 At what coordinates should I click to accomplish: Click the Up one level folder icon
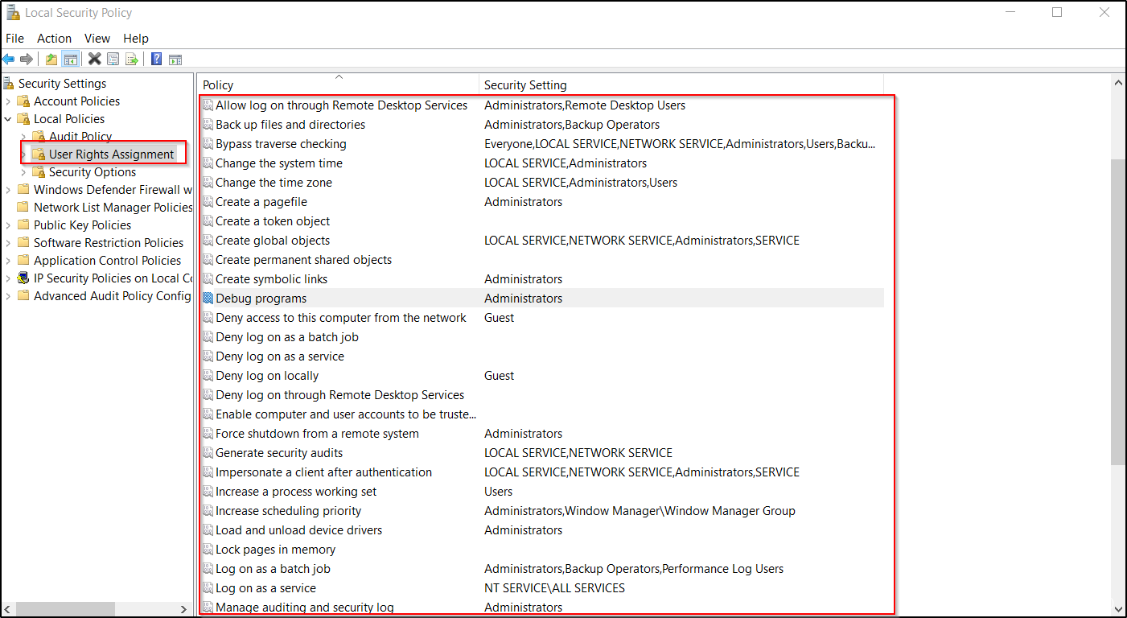coord(51,59)
